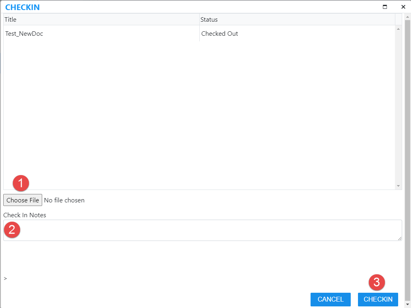Screen dimensions: 411x308
Task: Click the red step marker numbered 2
Action: tap(12, 230)
